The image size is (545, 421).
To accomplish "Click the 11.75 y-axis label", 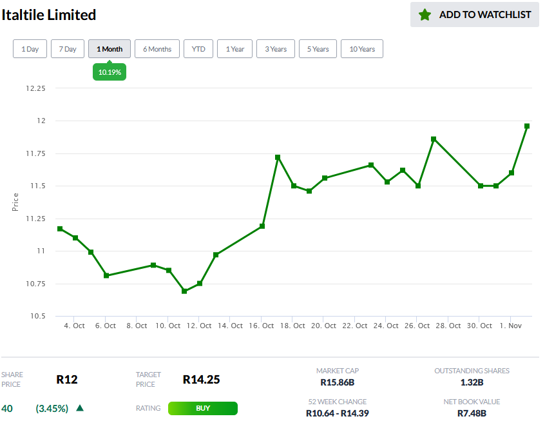I will pos(35,153).
